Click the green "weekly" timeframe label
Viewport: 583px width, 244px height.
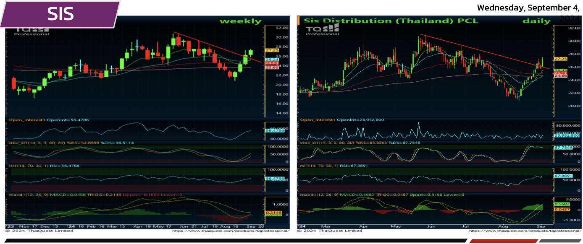click(240, 21)
